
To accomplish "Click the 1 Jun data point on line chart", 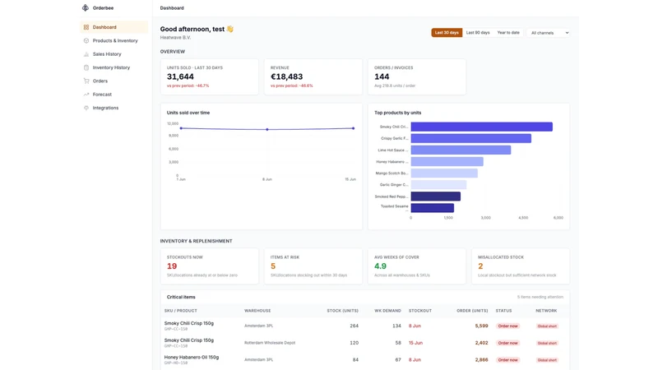I will click(181, 128).
